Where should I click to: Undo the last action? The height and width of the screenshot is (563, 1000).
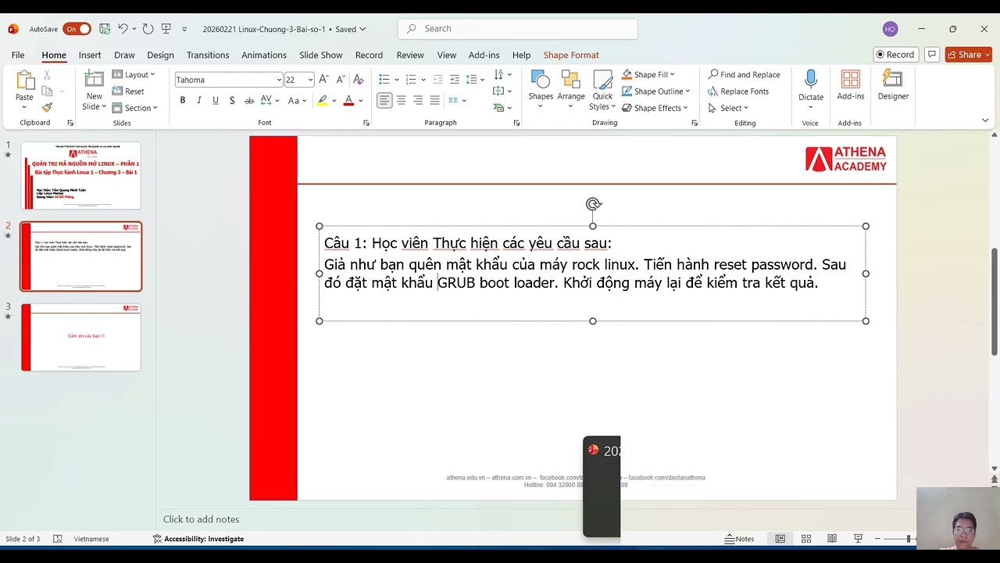(x=123, y=29)
